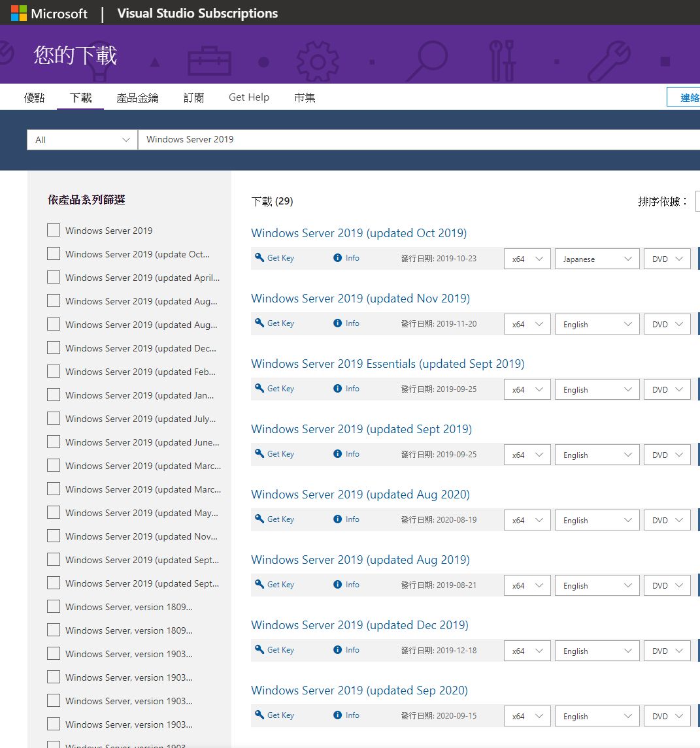This screenshot has width=700, height=748.
Task: Click the 依產品系列篩選 filter heading
Action: [x=86, y=200]
